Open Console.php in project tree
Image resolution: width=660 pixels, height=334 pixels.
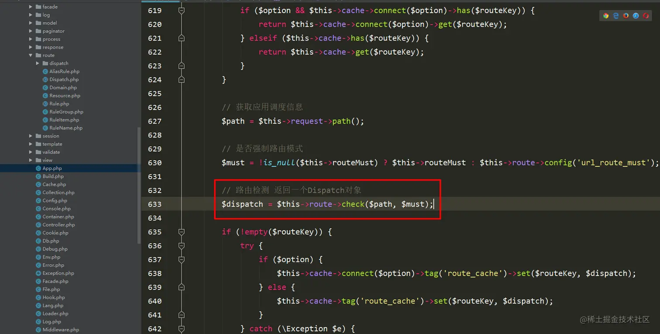coord(56,209)
